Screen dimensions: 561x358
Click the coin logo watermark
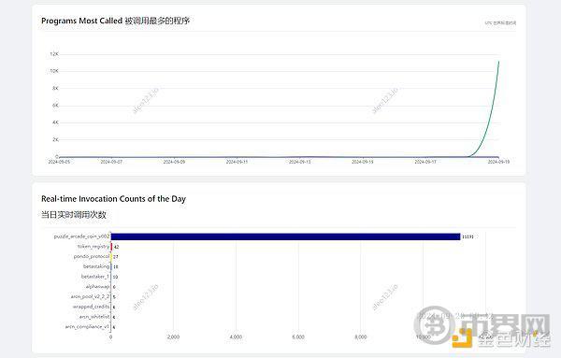[435, 325]
